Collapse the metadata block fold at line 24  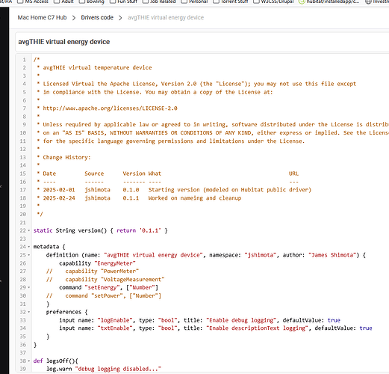coord(29,247)
